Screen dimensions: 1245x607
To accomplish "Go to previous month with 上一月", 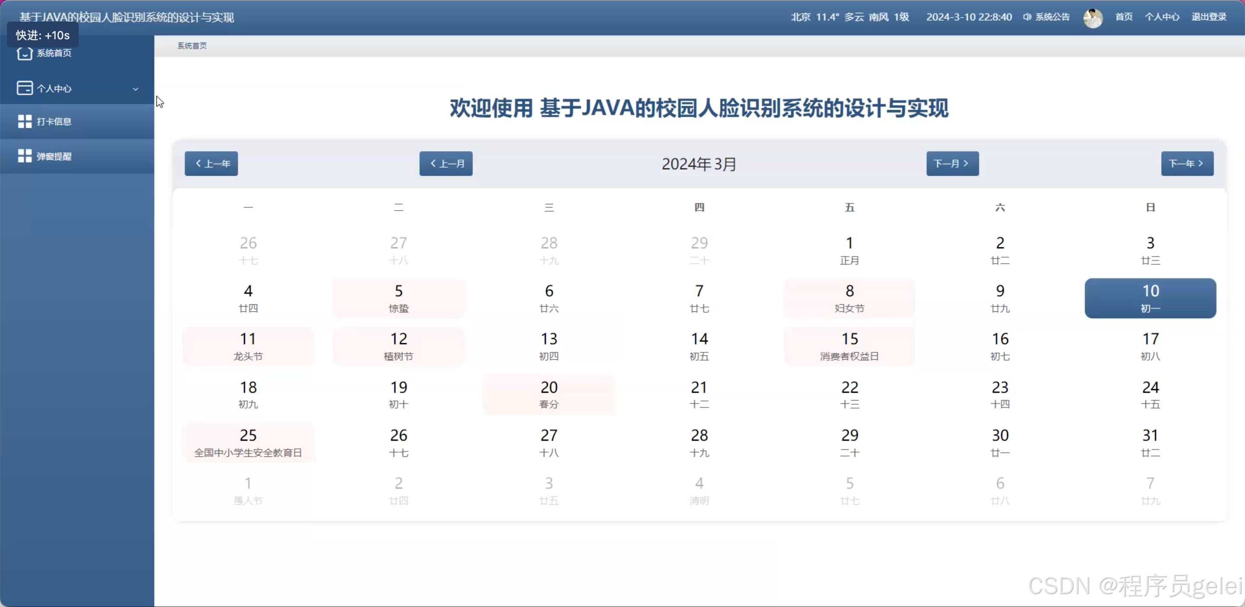I will (x=446, y=164).
